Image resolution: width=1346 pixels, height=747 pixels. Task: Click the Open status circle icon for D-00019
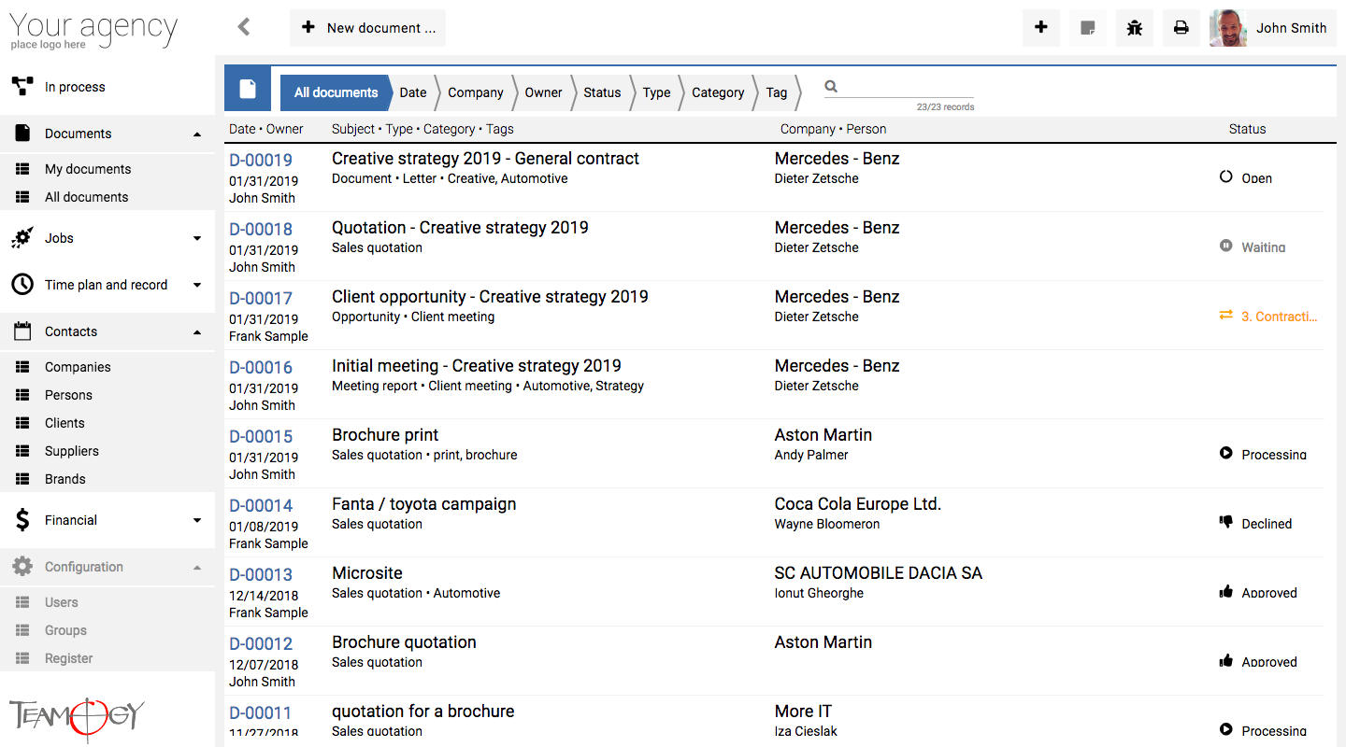(x=1226, y=176)
